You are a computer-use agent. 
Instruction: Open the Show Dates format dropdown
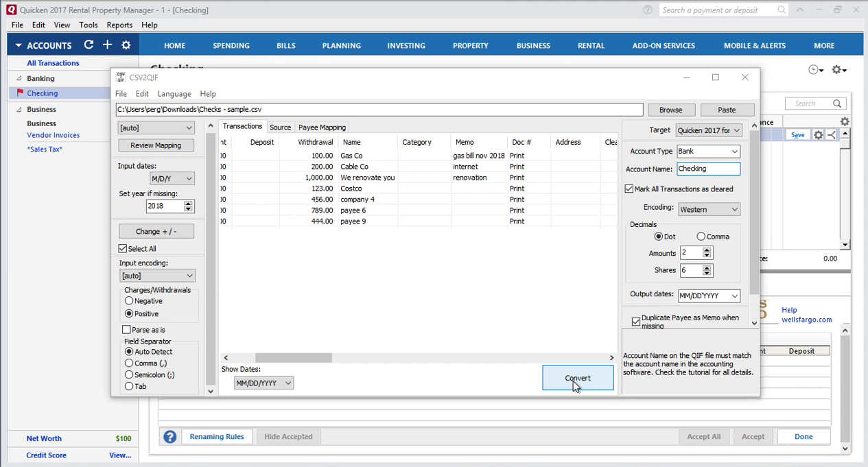(x=263, y=383)
